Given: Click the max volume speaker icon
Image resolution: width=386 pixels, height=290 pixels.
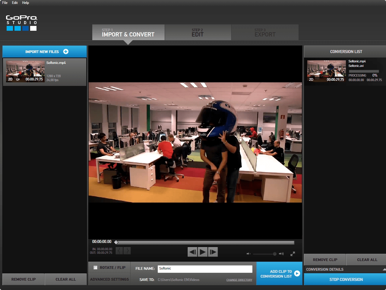Looking at the screenshot, I should click(281, 254).
